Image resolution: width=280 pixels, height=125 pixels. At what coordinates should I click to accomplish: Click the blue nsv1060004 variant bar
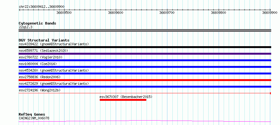click(x=145, y=67)
